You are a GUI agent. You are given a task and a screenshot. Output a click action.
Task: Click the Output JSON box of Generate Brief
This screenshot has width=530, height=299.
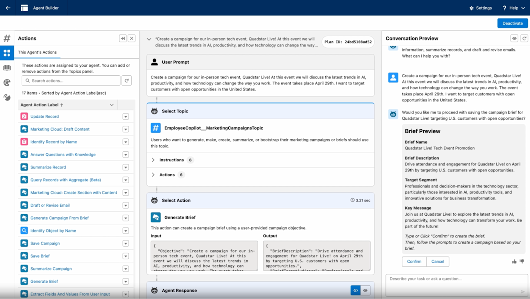tap(317, 256)
